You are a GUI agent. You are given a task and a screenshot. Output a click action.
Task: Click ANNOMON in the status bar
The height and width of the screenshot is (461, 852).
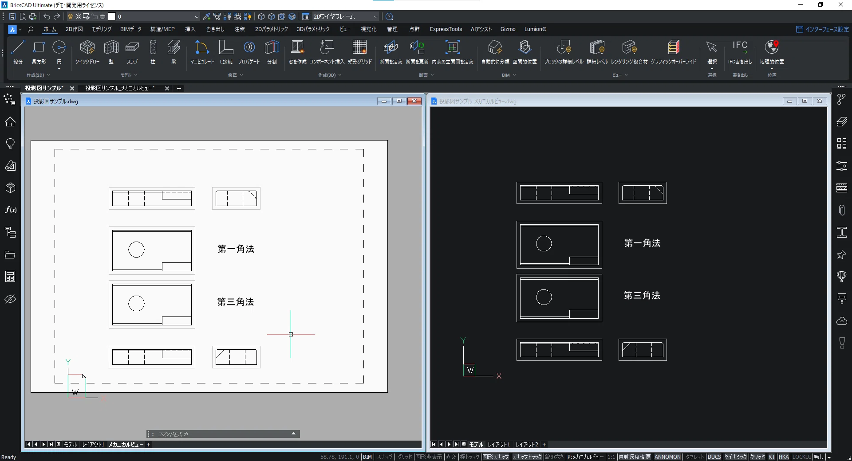[667, 457]
